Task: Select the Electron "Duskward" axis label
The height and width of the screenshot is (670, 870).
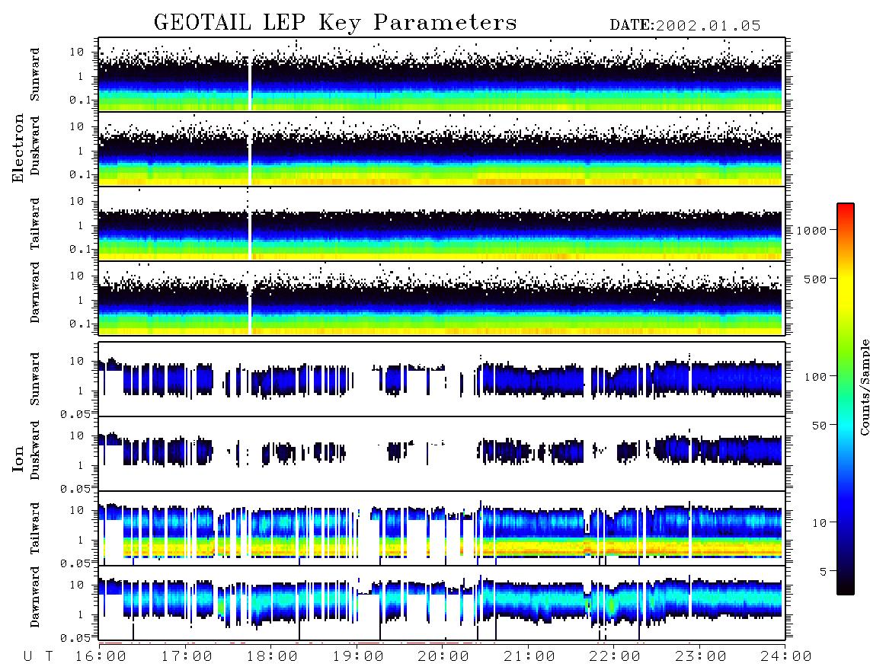Action: click(35, 145)
